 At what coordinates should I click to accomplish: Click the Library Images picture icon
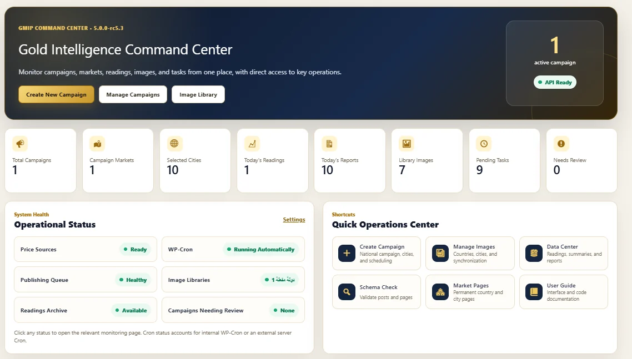click(x=407, y=144)
